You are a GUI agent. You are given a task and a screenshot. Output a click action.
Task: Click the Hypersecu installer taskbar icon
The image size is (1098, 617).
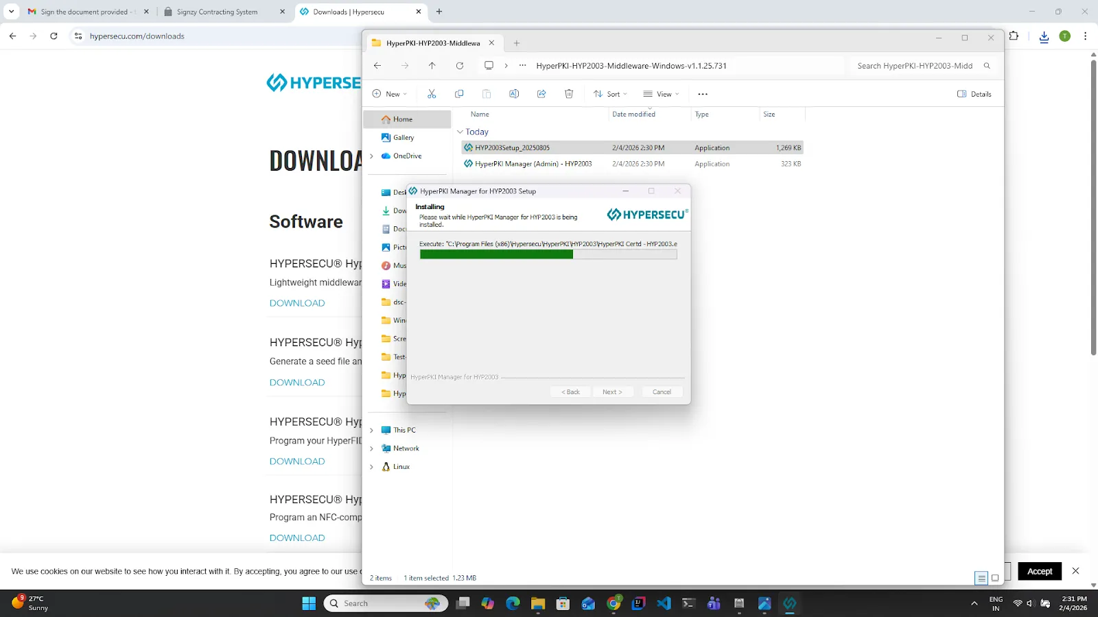coord(790,603)
